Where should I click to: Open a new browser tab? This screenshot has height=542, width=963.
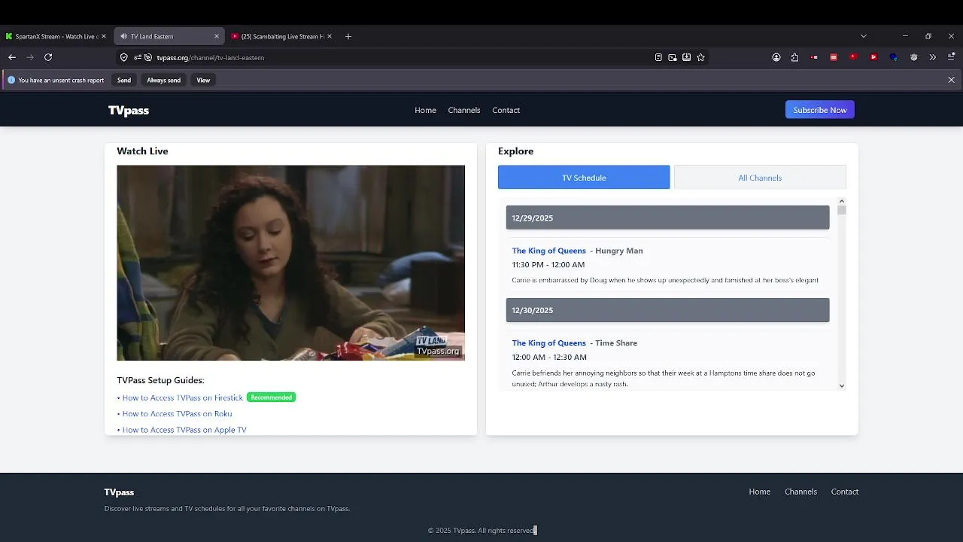point(348,36)
